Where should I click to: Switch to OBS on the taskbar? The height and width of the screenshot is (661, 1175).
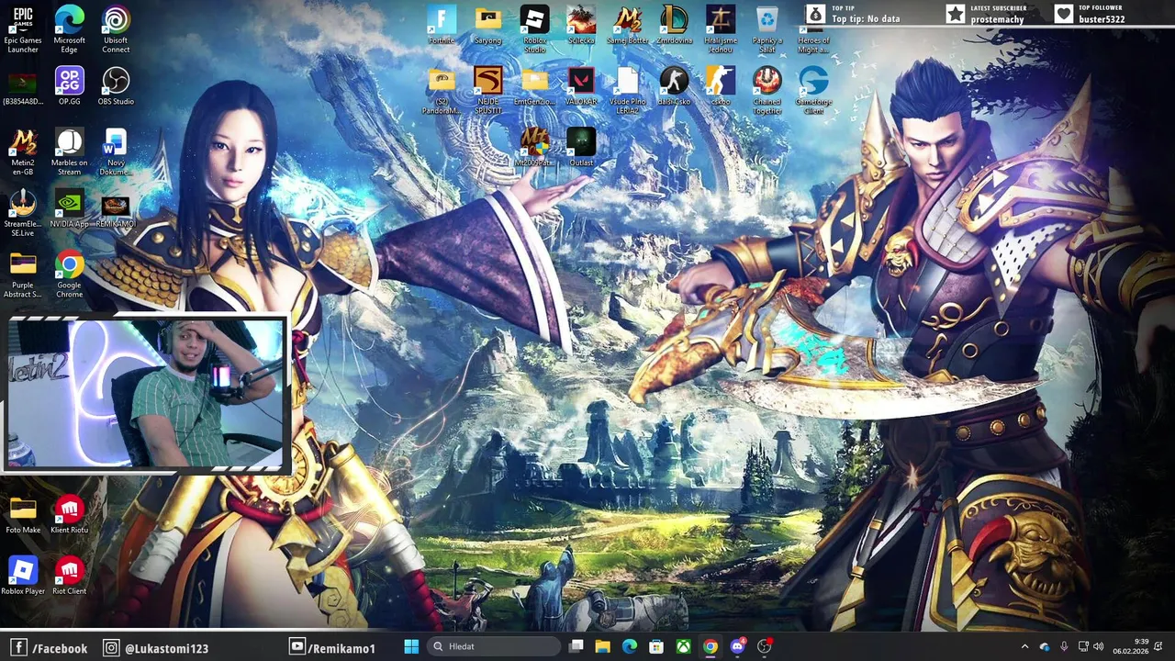pos(764,646)
